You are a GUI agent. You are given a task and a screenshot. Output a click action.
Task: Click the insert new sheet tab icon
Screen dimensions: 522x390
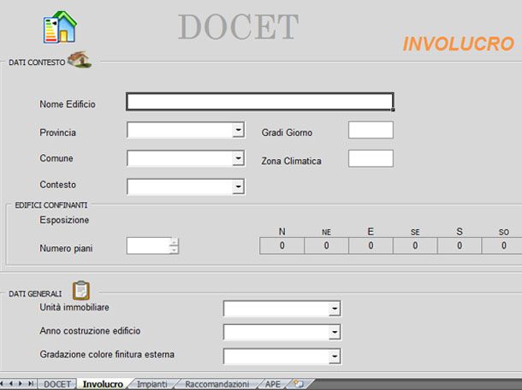[x=299, y=384]
